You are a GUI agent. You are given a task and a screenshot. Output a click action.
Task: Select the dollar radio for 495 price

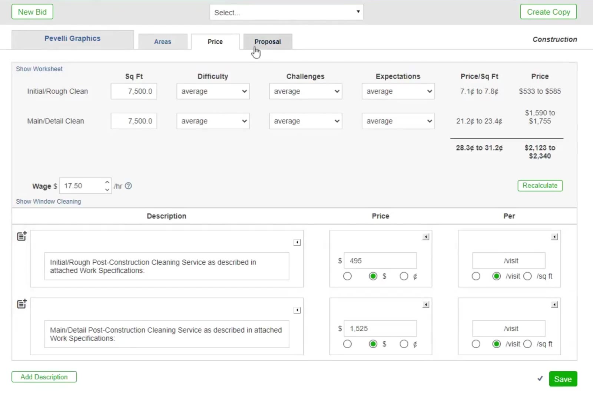point(373,276)
